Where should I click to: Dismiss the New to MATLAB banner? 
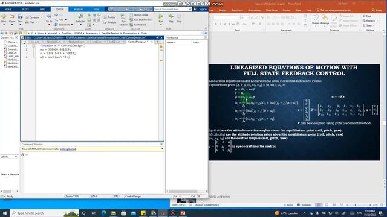pos(162,149)
